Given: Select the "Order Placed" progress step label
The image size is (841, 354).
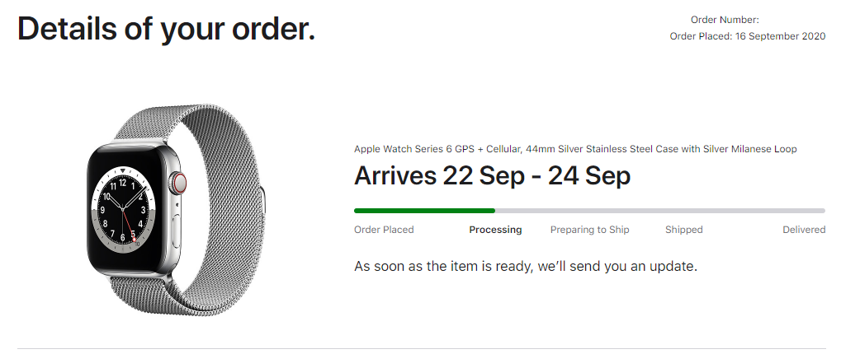Looking at the screenshot, I should click(384, 230).
